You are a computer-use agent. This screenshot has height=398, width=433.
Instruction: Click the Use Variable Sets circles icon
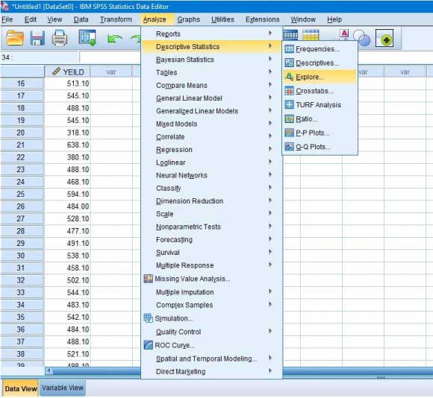click(361, 38)
